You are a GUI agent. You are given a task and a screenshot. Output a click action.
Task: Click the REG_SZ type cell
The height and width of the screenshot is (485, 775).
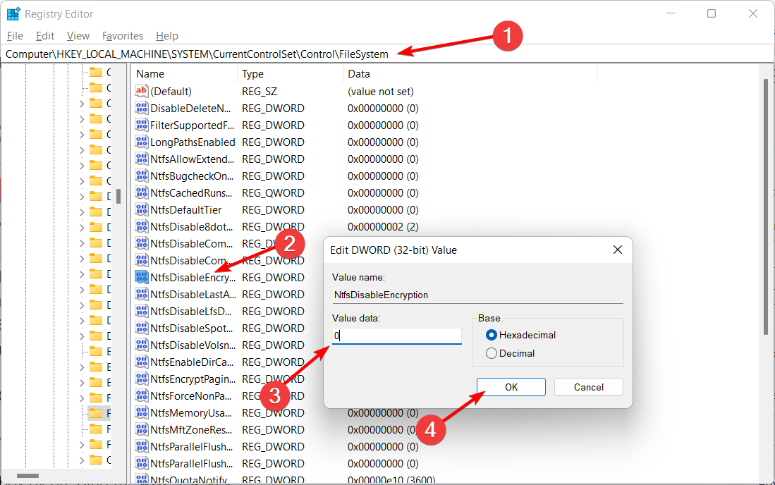click(x=260, y=92)
